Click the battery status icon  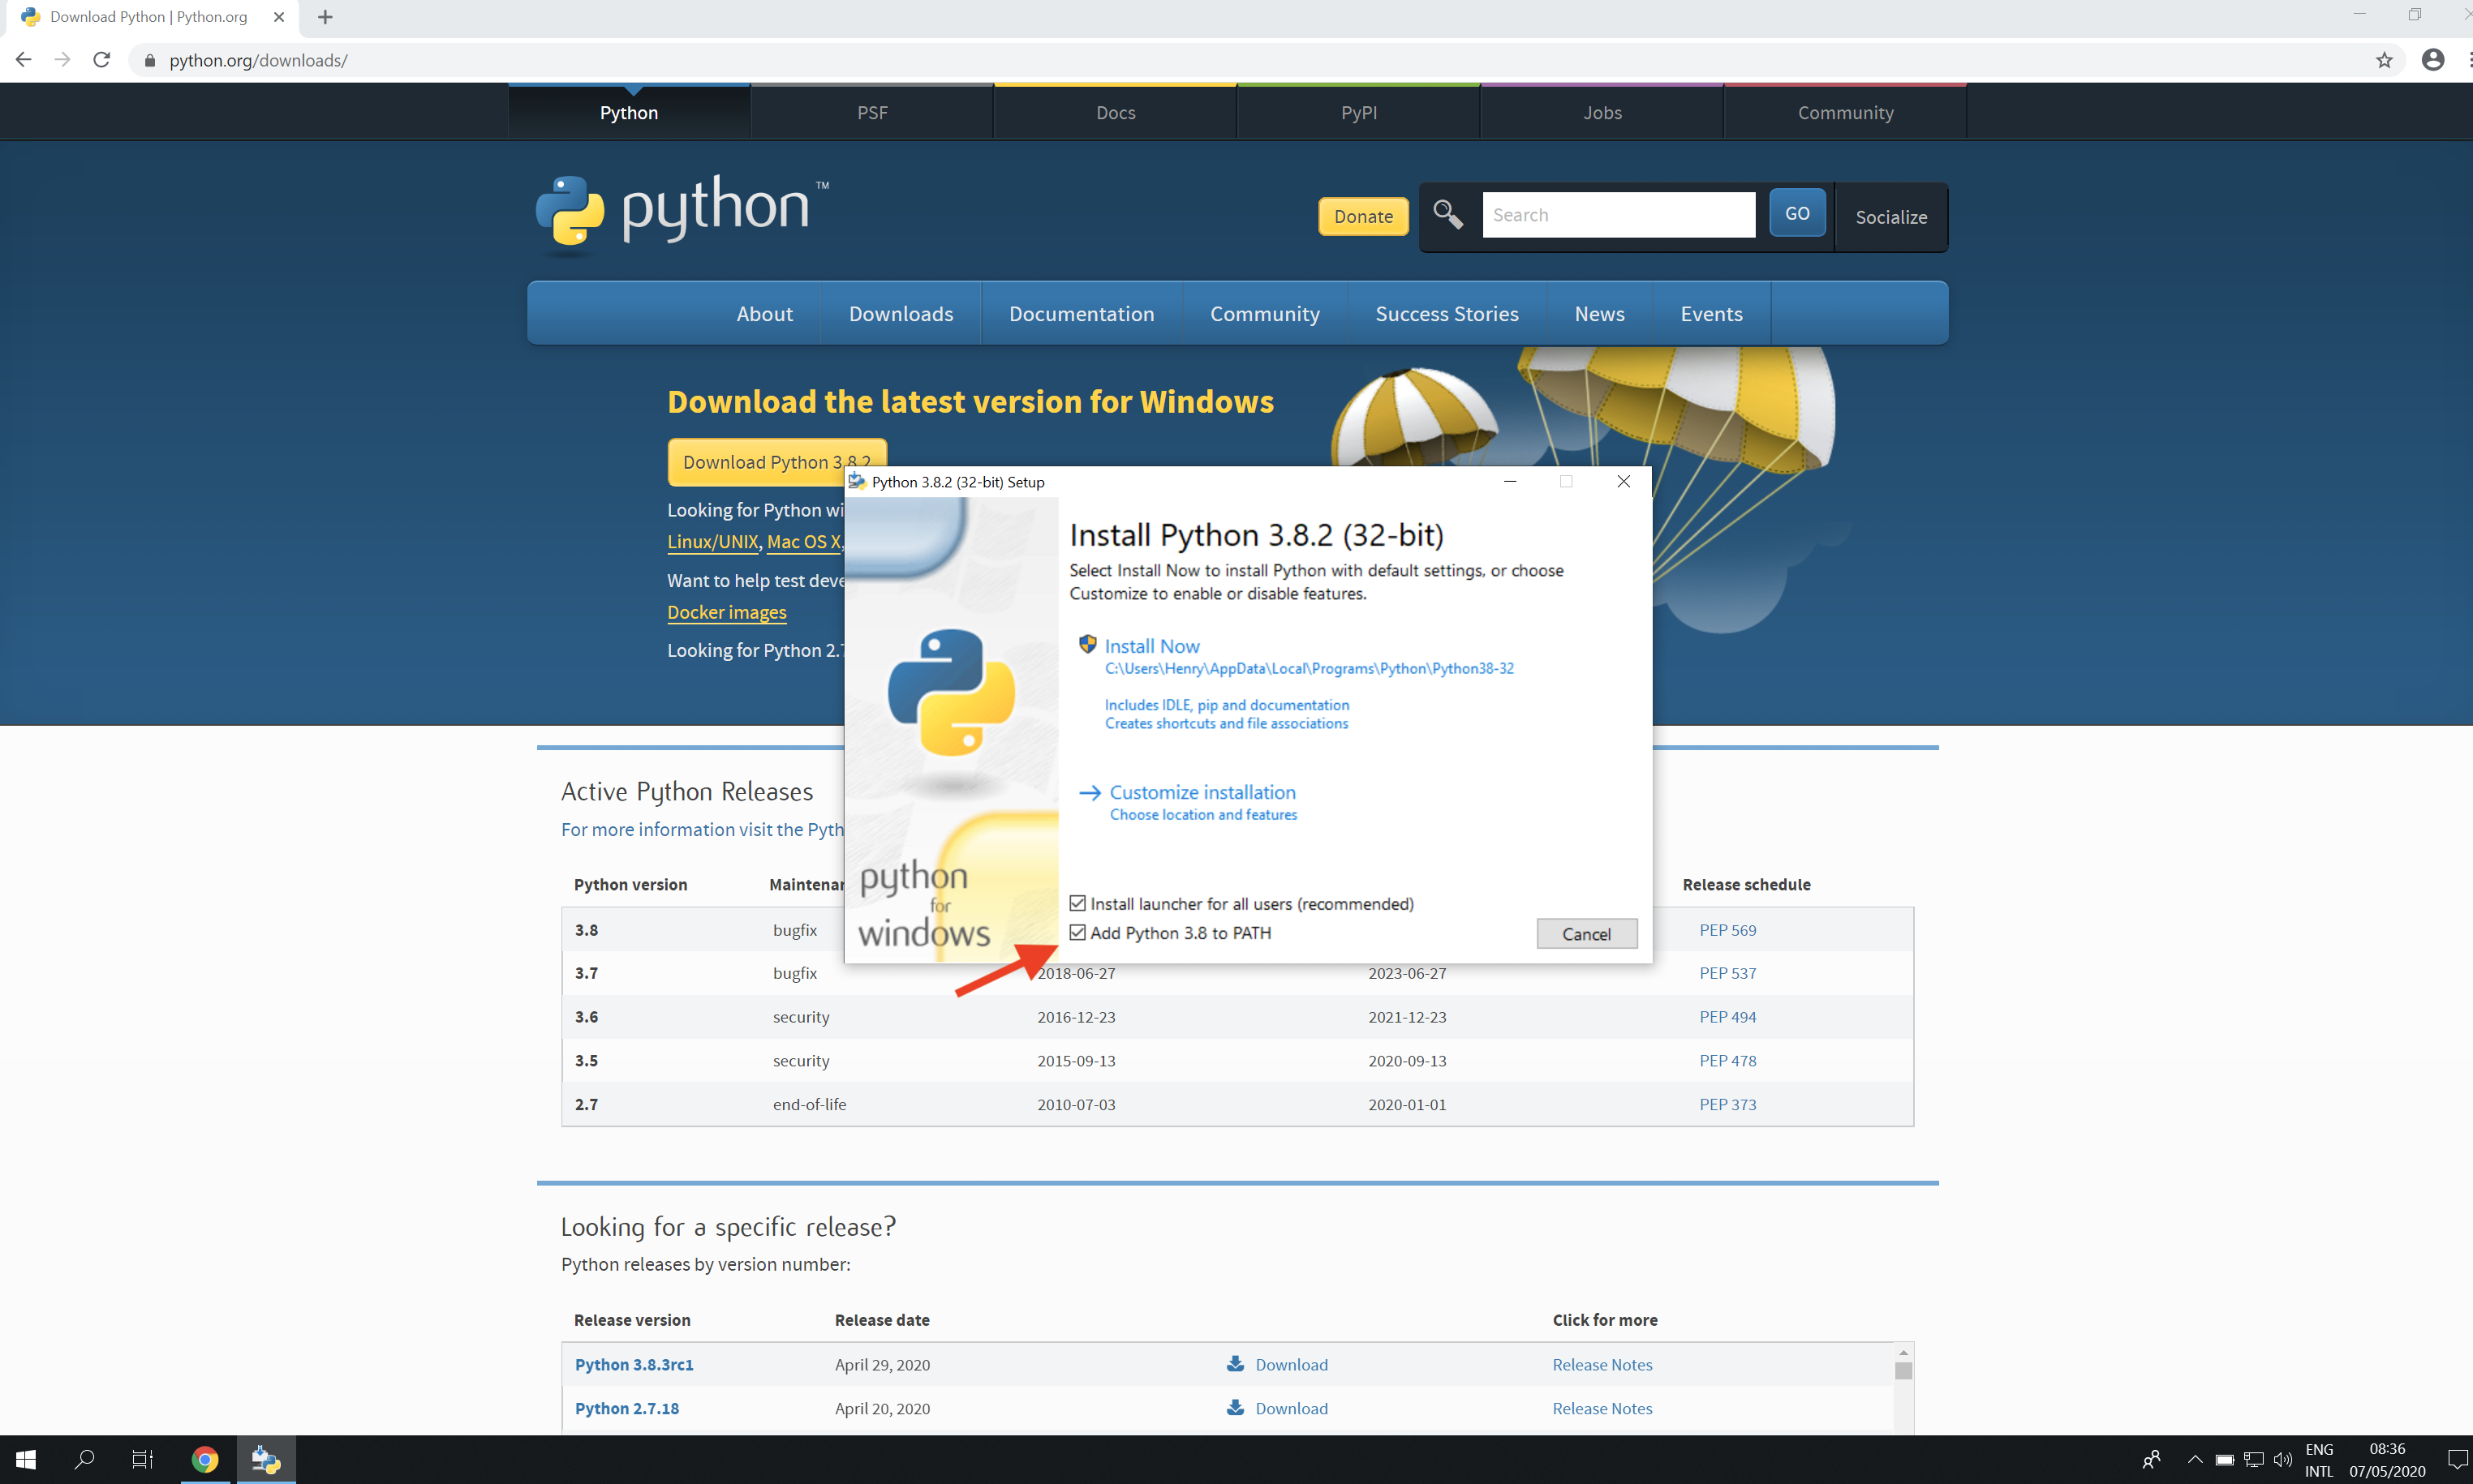click(x=2224, y=1460)
